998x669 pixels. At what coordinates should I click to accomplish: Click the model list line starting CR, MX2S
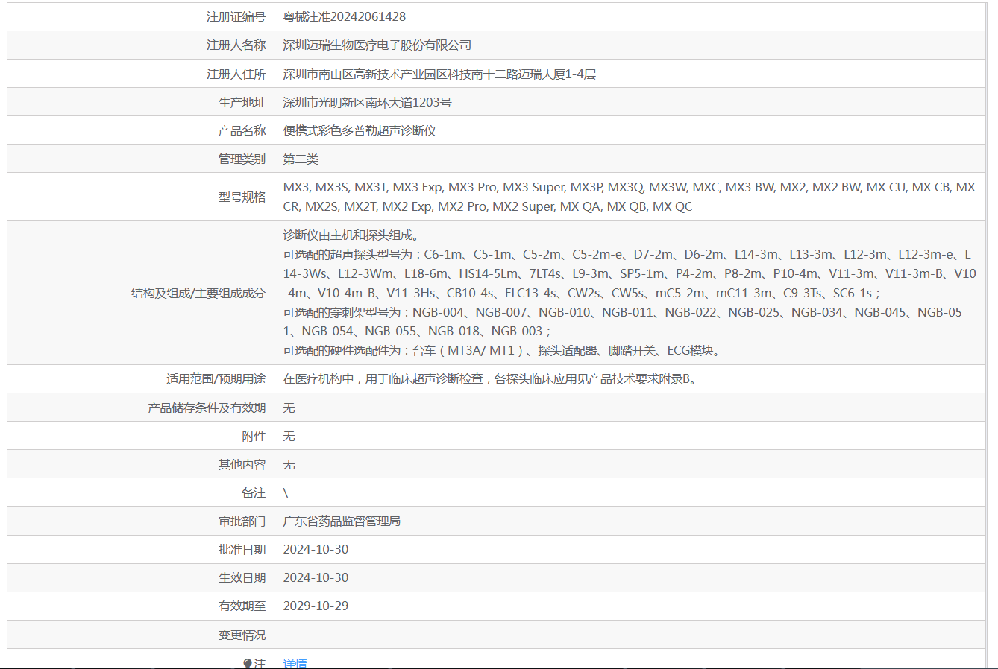click(x=488, y=206)
